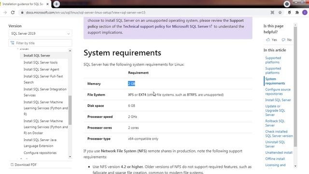Jump to Uninstall SQL Server
This screenshot has height=174, width=309.
(x=275, y=144)
